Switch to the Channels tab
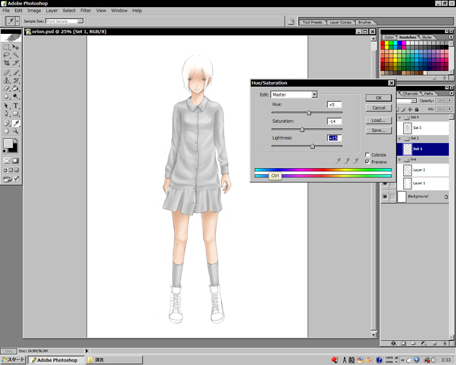 (410, 93)
